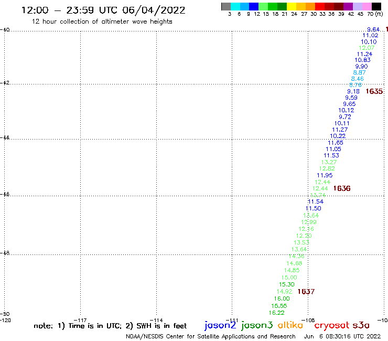
Task: Click the 1637 time marker
Action: coord(306,292)
